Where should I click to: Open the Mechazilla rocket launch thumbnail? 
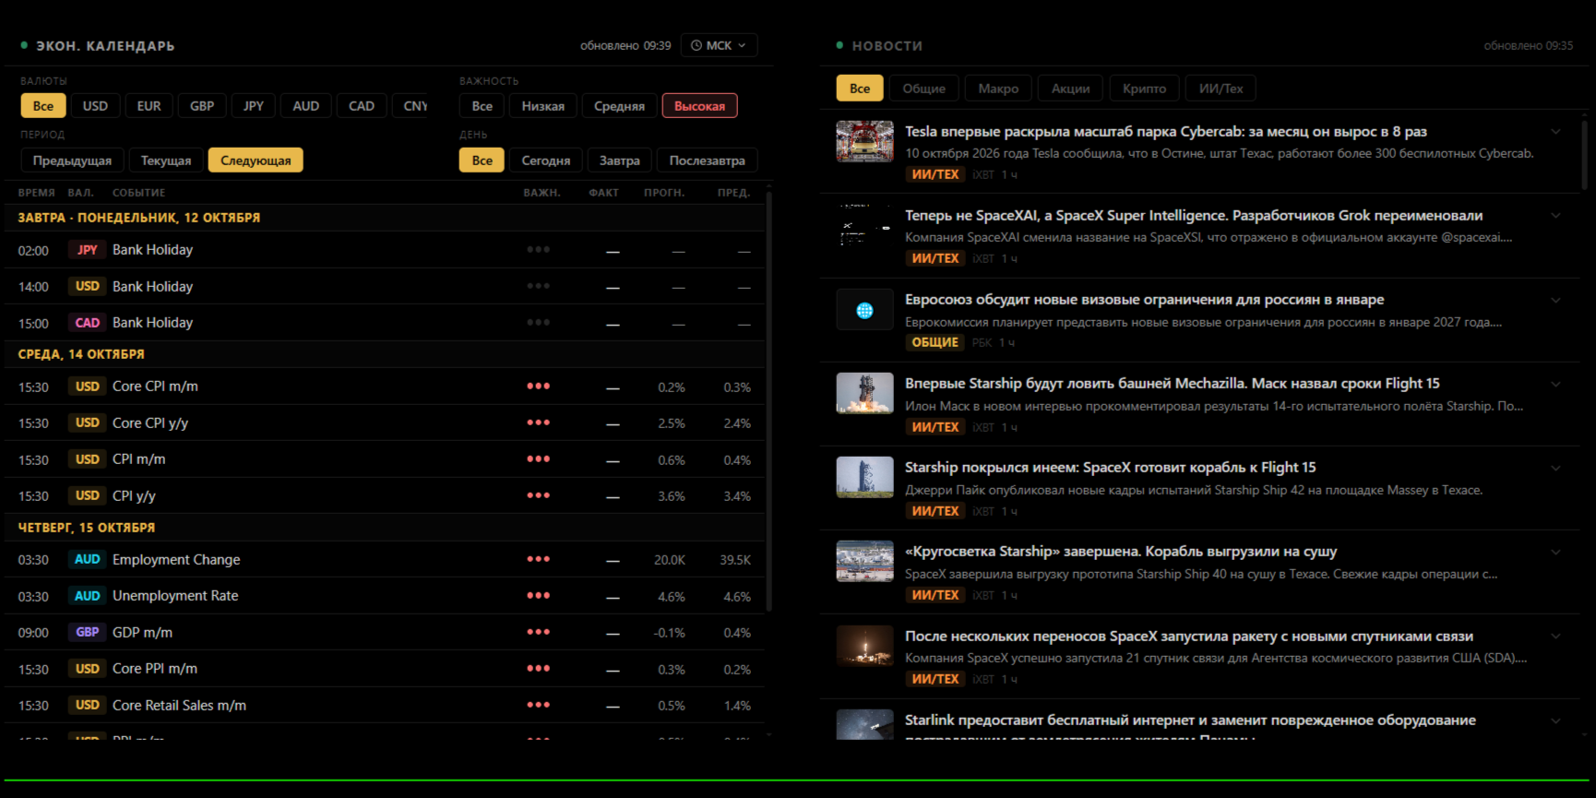pyautogui.click(x=864, y=393)
